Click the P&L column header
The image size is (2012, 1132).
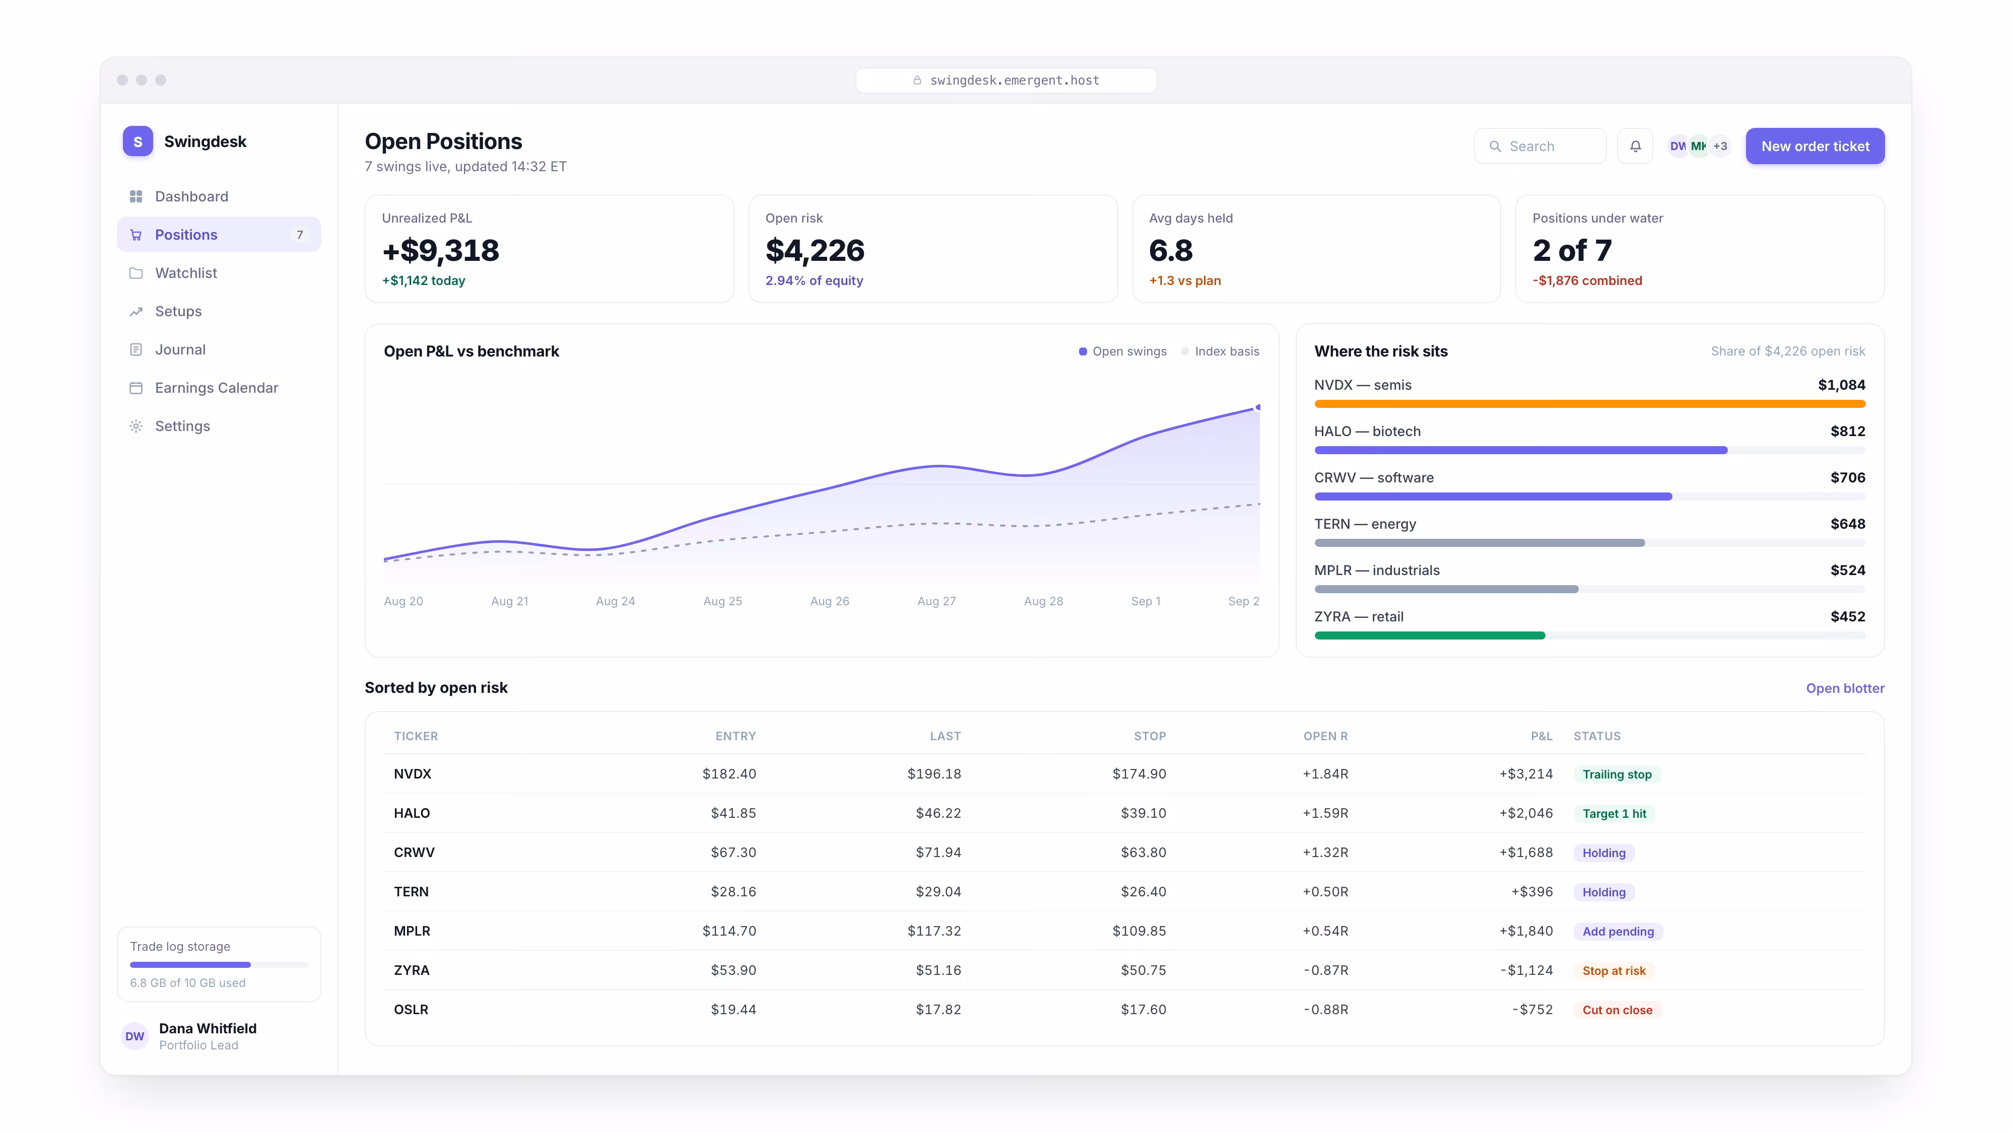pyautogui.click(x=1541, y=736)
